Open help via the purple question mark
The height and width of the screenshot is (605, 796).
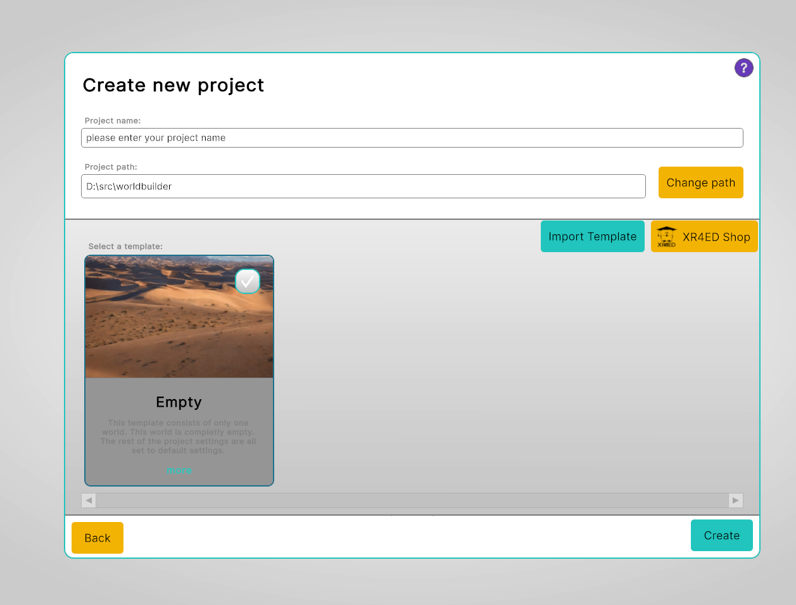point(743,68)
